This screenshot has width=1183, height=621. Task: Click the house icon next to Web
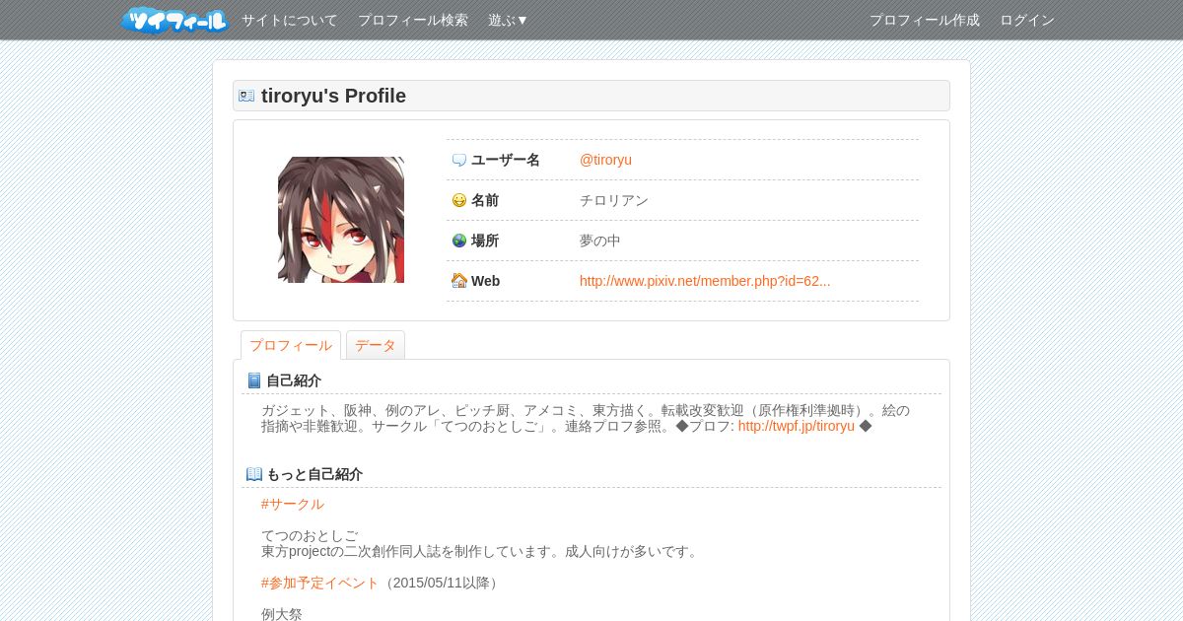[x=459, y=281]
